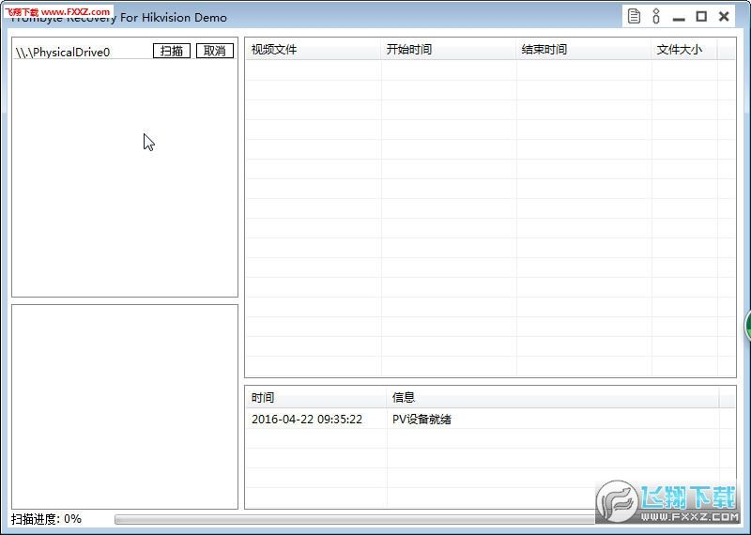
Task: Sort by the 视频文件 column header
Action: click(314, 50)
